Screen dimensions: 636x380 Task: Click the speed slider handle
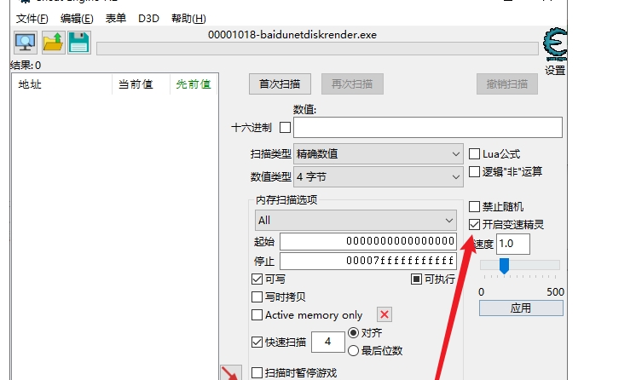point(504,267)
